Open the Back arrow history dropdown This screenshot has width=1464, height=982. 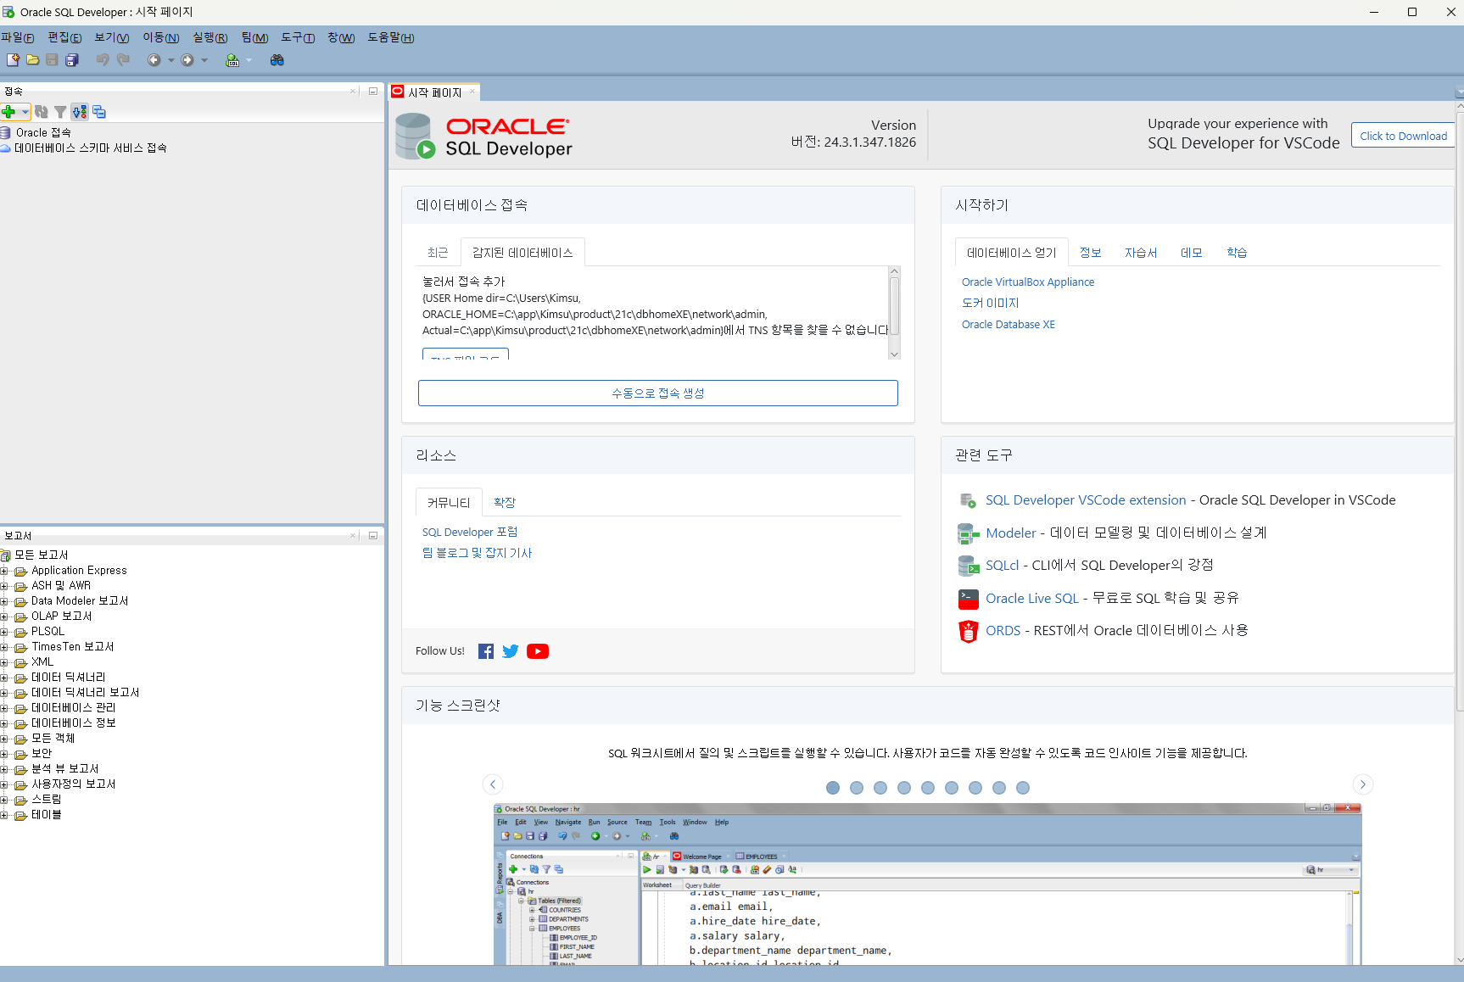[170, 60]
